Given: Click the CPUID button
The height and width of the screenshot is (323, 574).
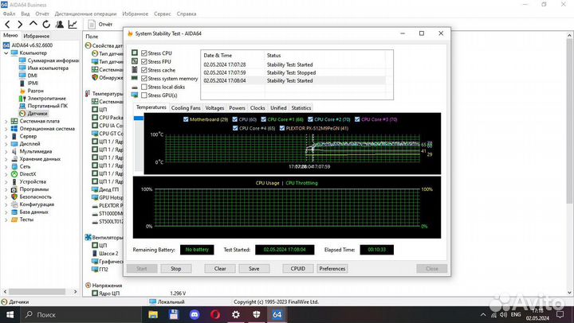Looking at the screenshot, I should [298, 269].
